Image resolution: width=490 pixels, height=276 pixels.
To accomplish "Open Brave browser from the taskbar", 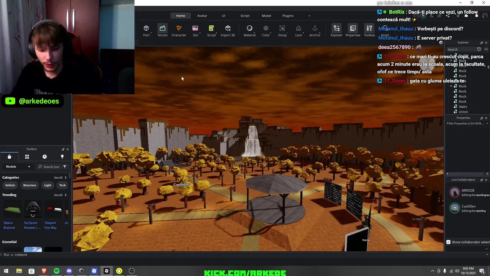I will click(44, 271).
